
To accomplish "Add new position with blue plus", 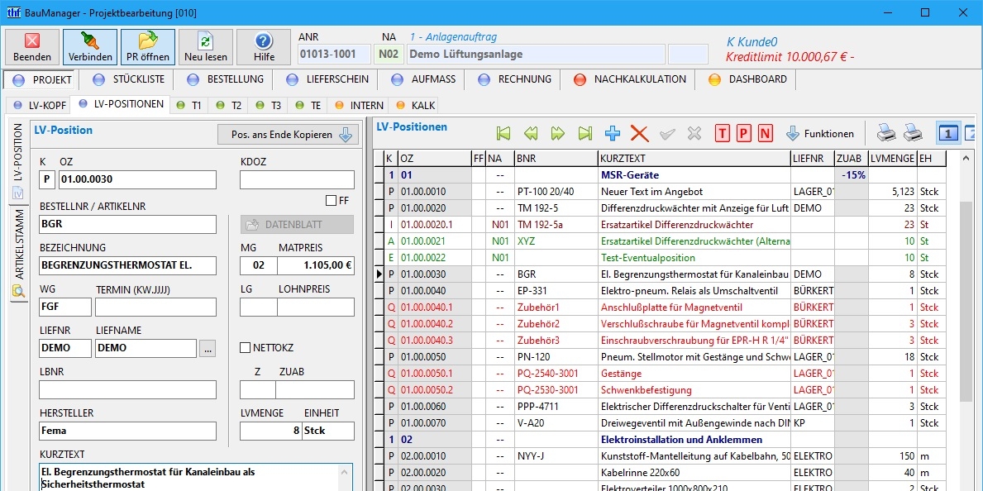I will (613, 133).
